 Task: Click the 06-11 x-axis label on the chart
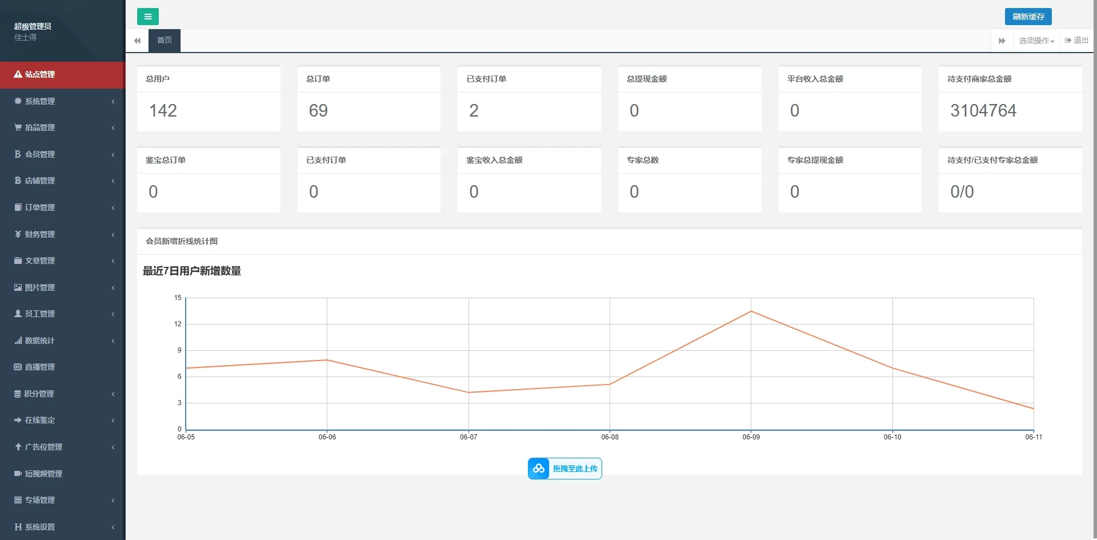click(1034, 437)
